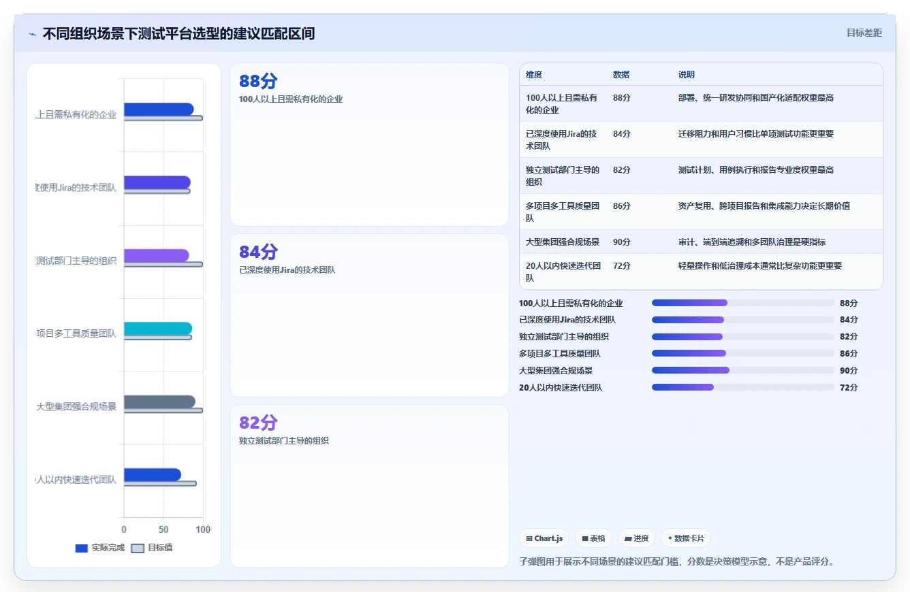Click description 审计、端到端追溯和多团队治理是硬指标
This screenshot has width=910, height=592.
pos(752,242)
